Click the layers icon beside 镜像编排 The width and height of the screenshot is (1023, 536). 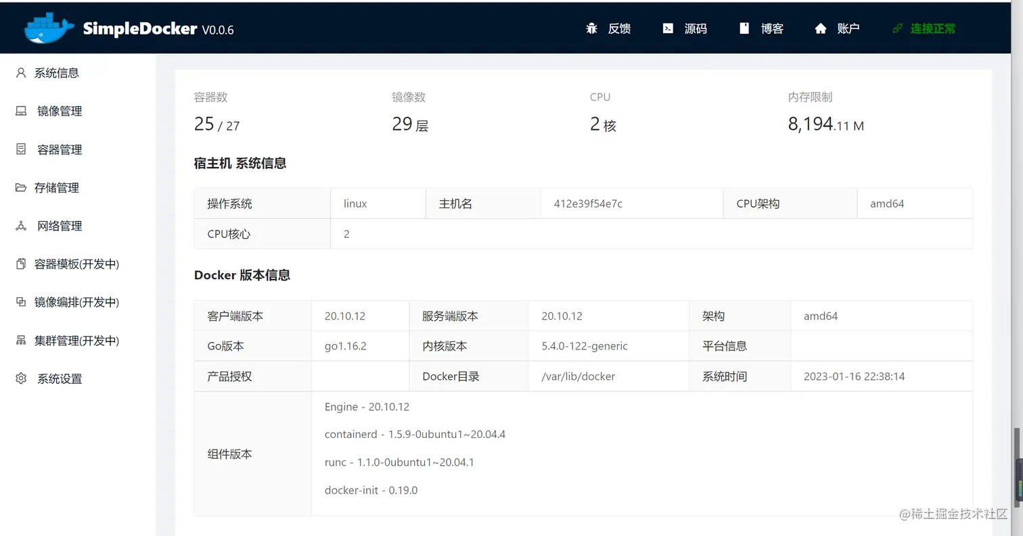pyautogui.click(x=21, y=302)
